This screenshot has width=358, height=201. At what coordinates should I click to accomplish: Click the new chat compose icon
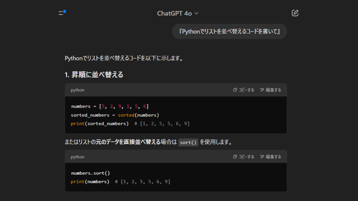pyautogui.click(x=295, y=13)
